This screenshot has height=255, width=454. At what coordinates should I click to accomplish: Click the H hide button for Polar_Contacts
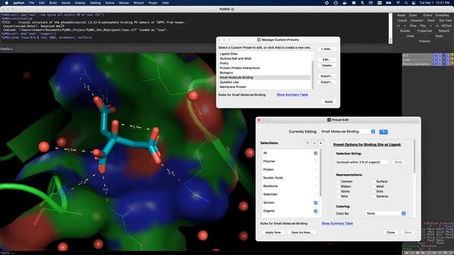tap(443, 64)
